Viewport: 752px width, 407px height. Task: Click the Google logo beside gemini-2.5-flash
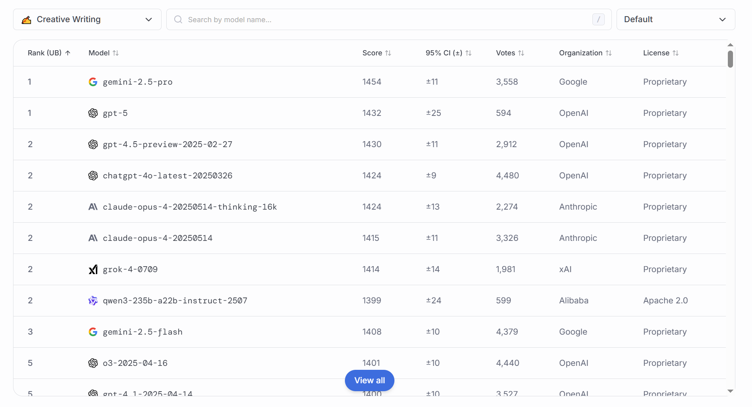click(x=93, y=332)
